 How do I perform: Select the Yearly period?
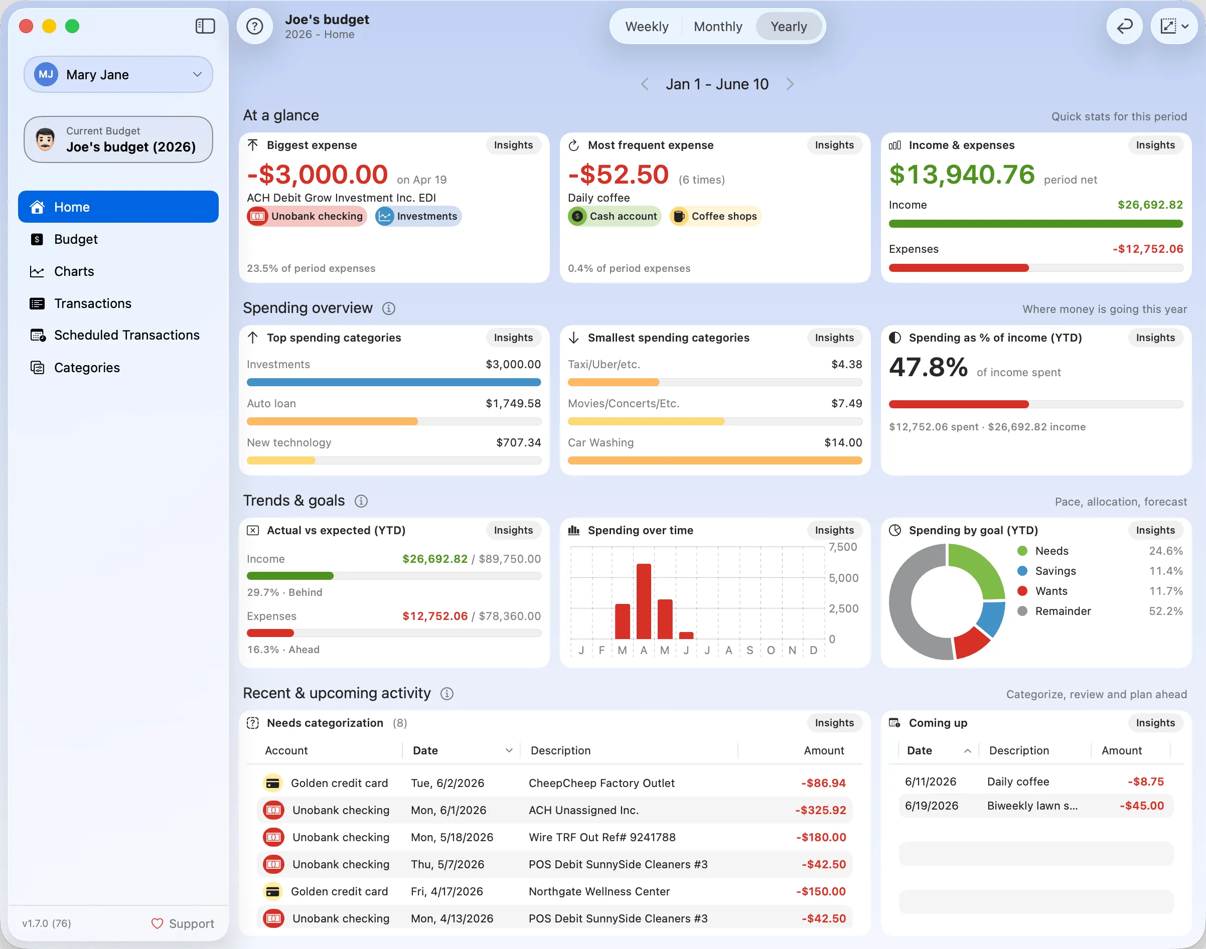tap(789, 27)
